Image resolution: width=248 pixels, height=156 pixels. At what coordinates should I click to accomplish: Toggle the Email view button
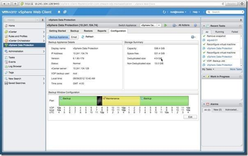(74, 37)
